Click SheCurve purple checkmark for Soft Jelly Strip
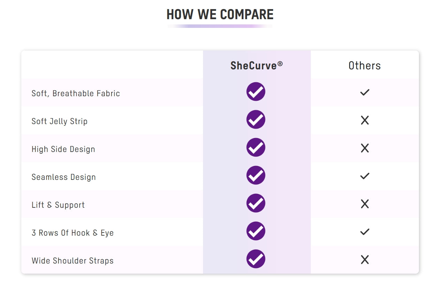 point(256,120)
